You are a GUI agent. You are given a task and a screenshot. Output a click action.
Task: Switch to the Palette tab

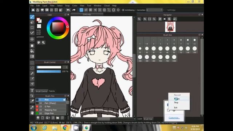click(52, 91)
